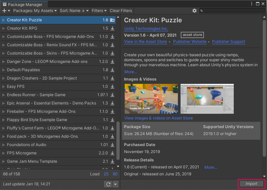Click download icon for FPS Microgame
Viewport: 267px width, 190px height.
click(112, 153)
